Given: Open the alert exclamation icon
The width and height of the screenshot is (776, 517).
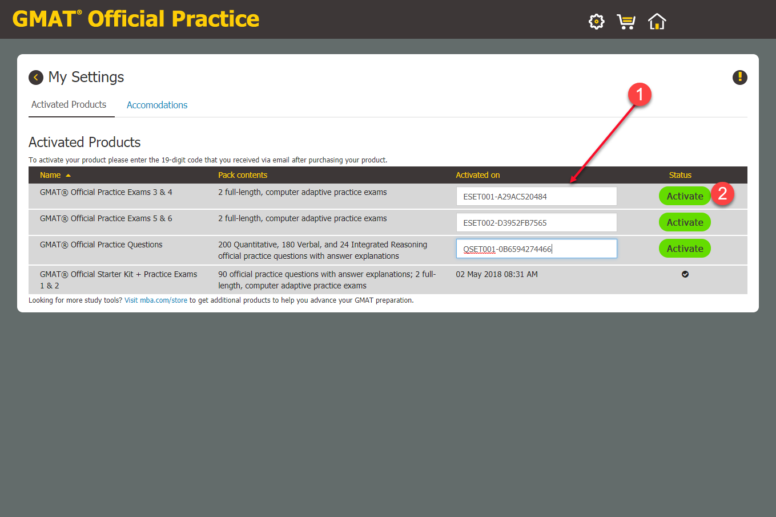Looking at the screenshot, I should point(739,77).
